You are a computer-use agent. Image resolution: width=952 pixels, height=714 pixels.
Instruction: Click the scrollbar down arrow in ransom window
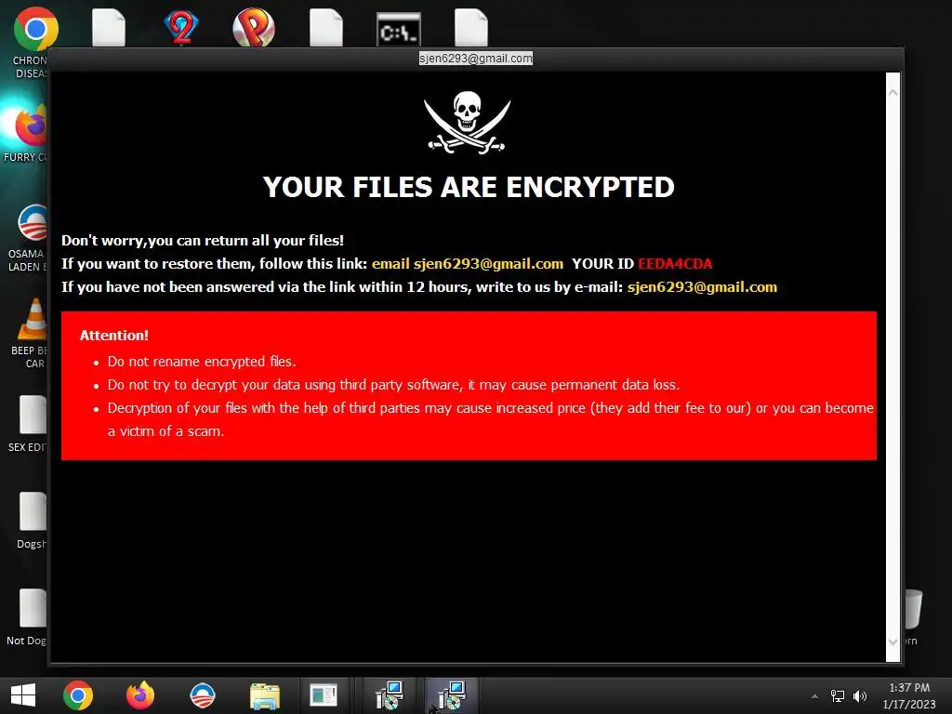point(893,641)
